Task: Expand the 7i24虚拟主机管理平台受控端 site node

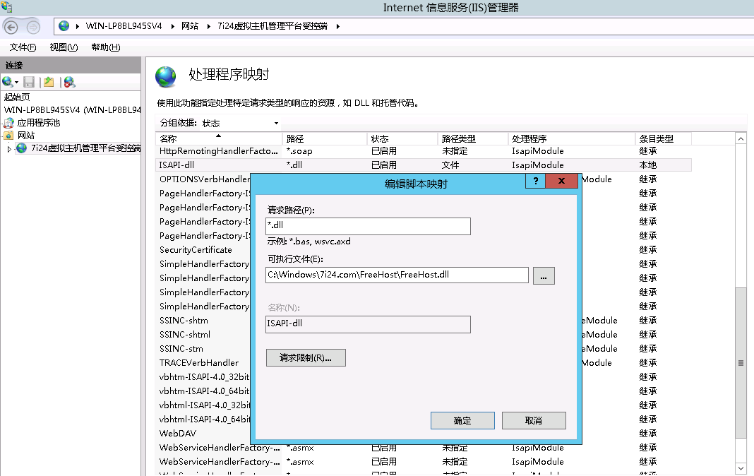Action: (x=9, y=148)
